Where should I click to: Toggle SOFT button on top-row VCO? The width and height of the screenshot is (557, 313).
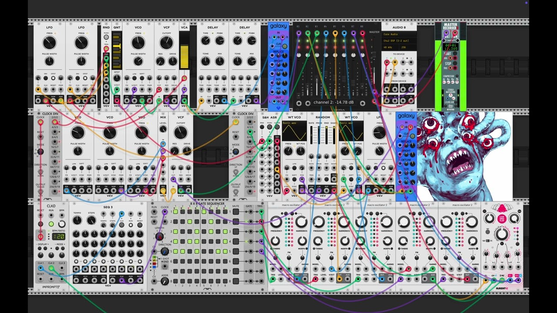143,78
